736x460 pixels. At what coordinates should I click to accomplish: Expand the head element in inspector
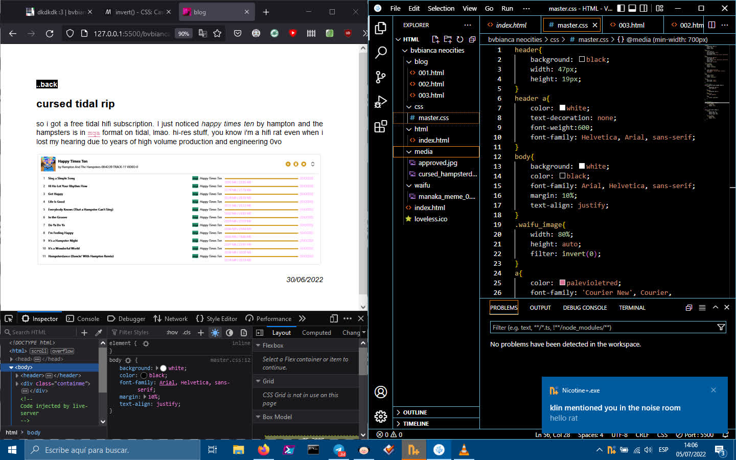(11, 359)
